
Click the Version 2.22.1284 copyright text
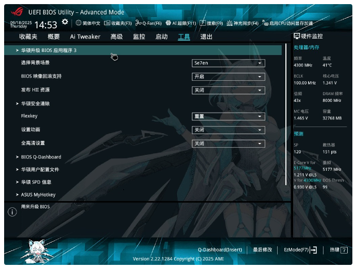pyautogui.click(x=178, y=259)
